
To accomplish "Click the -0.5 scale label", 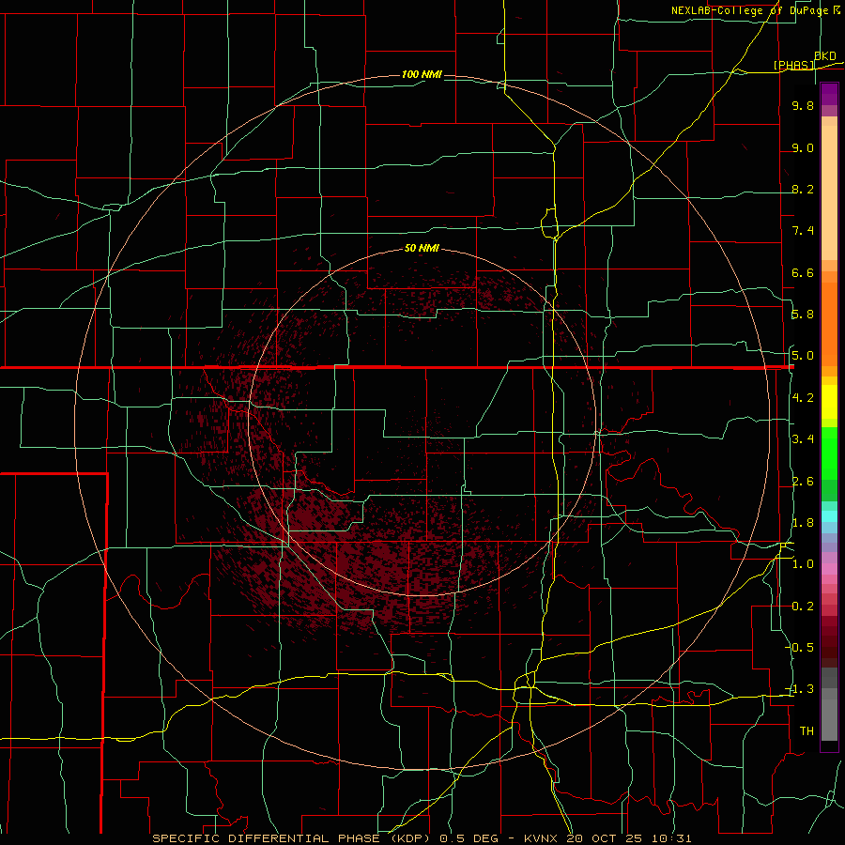I will [x=800, y=648].
